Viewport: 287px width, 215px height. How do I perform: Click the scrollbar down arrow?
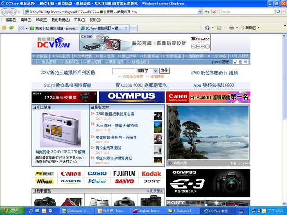tap(284, 203)
